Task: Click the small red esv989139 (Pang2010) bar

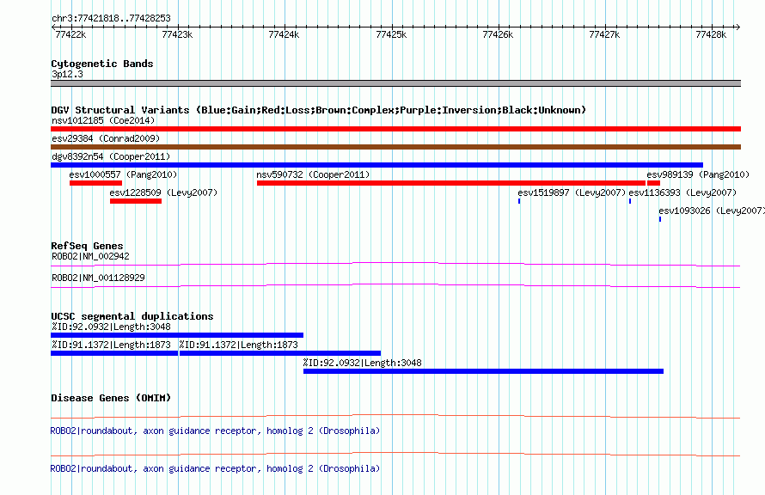Action: point(654,183)
